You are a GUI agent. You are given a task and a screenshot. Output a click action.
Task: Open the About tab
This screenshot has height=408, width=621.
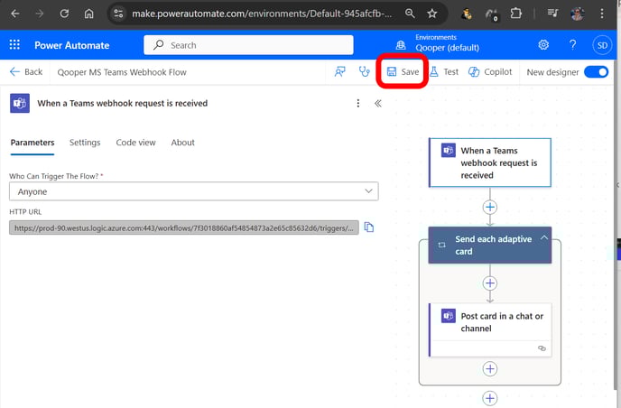click(182, 143)
